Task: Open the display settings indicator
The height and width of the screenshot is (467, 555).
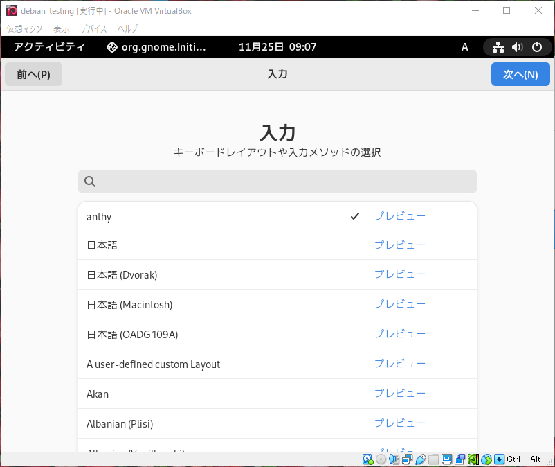Action: pos(446,459)
